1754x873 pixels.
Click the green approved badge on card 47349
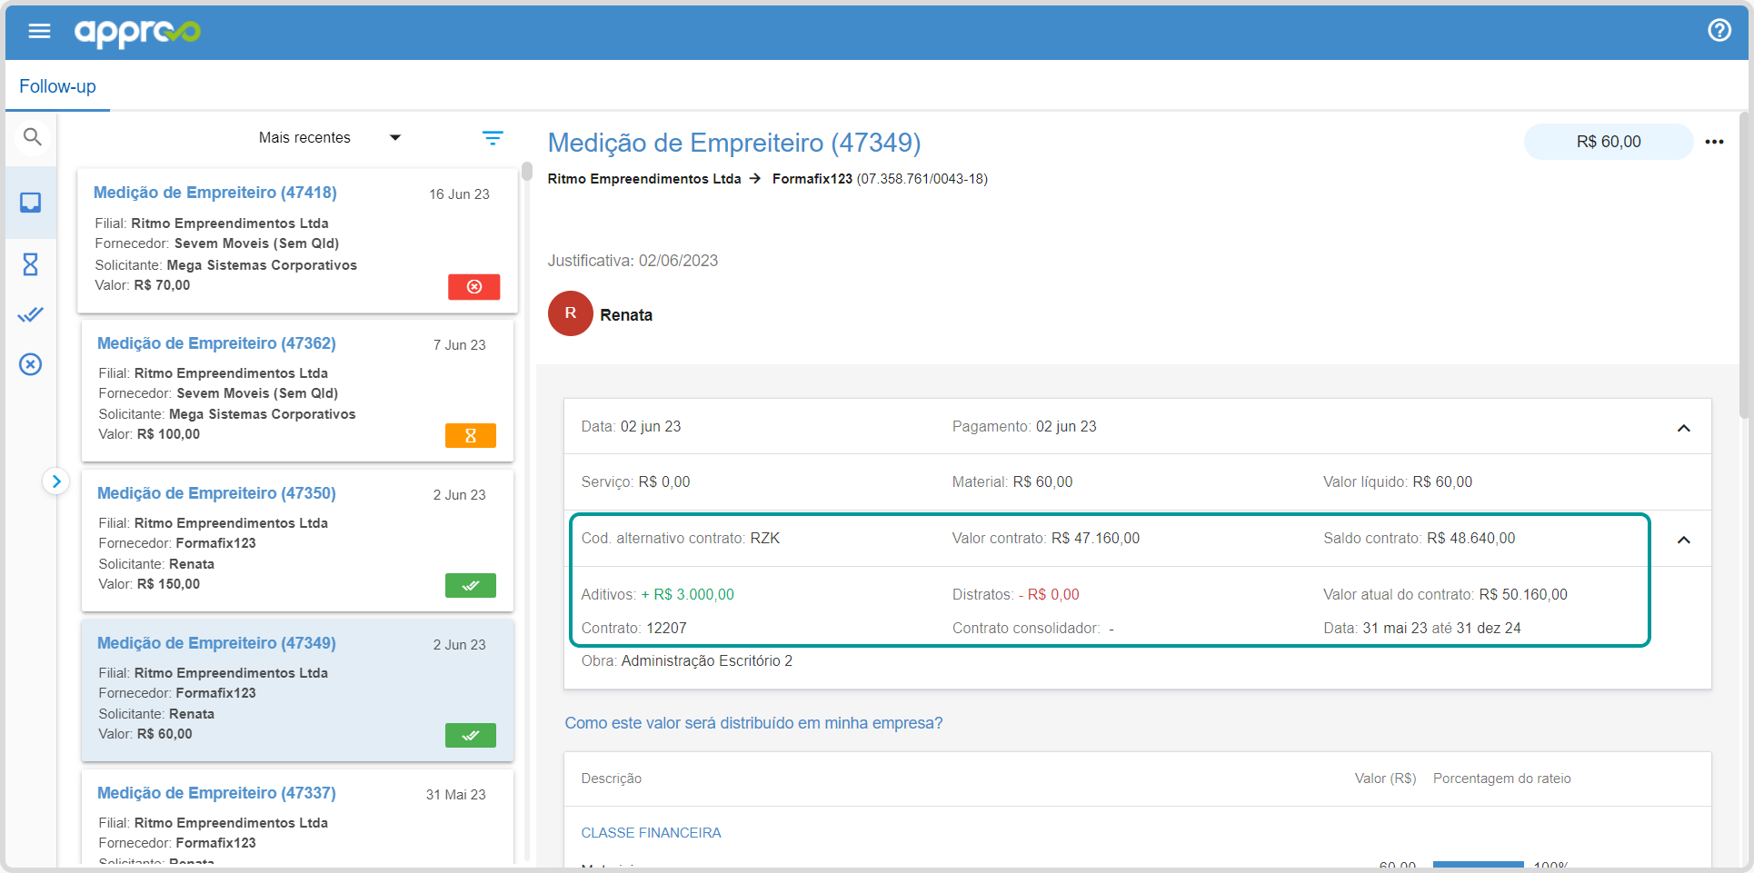[471, 735]
